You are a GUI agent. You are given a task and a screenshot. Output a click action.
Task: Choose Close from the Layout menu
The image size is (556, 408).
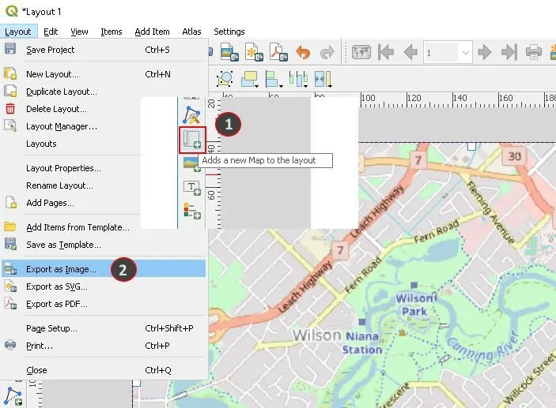tap(104, 370)
